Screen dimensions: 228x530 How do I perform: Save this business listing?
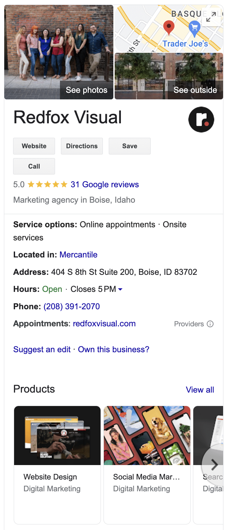coord(129,146)
